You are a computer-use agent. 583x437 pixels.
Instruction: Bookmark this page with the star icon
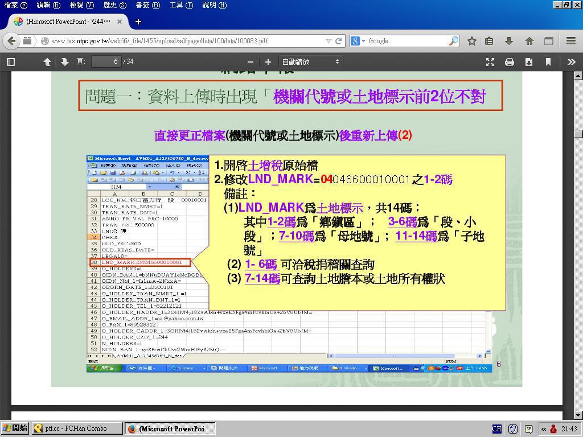click(472, 41)
